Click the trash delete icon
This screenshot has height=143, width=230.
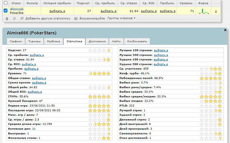[7, 18]
